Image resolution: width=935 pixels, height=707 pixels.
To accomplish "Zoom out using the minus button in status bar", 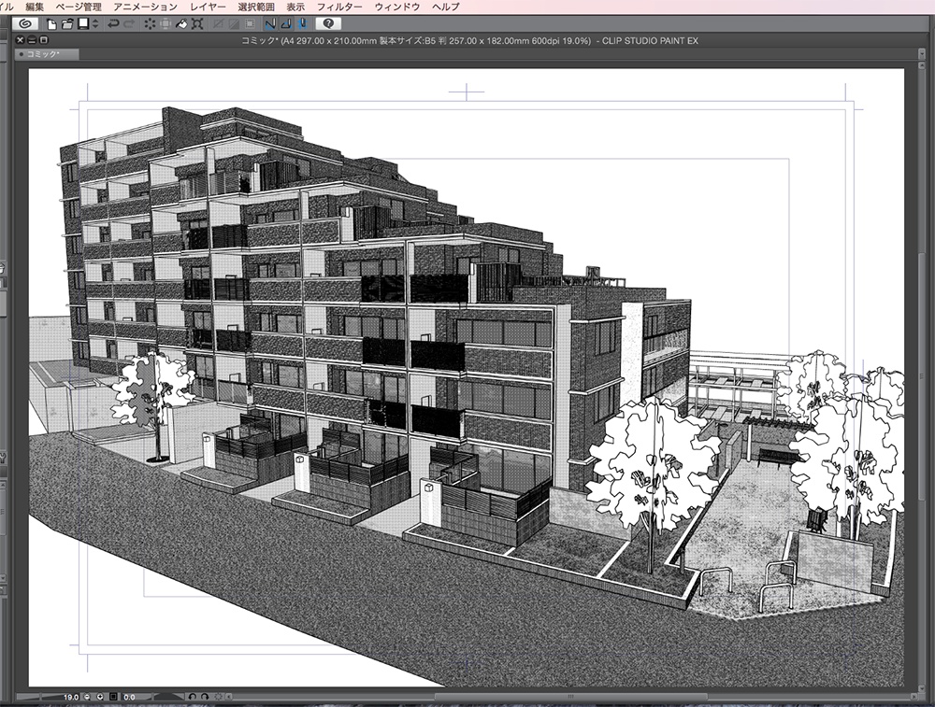I will tap(87, 697).
